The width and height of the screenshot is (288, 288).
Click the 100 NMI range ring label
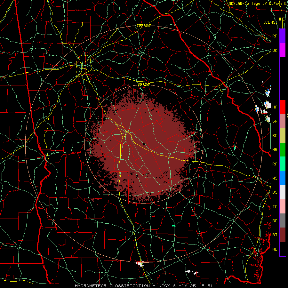tap(144, 25)
